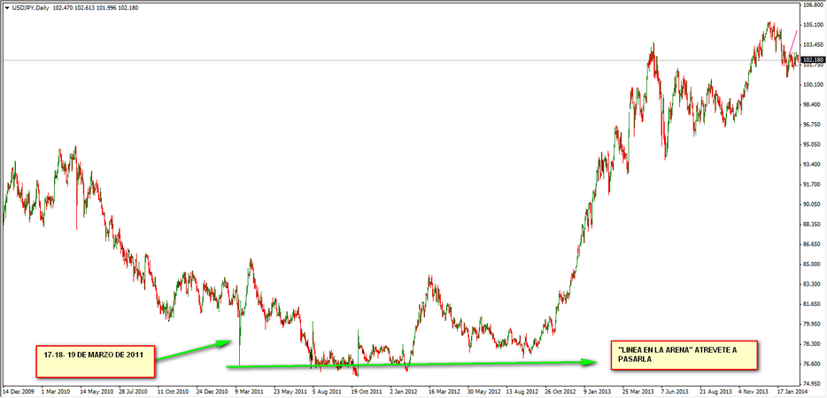Click the 100.100 price axis label
Screen dimensions: 827x398
coord(811,85)
